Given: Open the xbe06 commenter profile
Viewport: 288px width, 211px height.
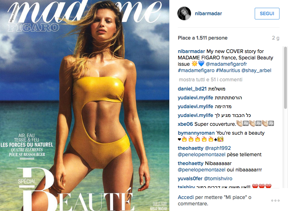Looking at the screenshot, I should pyautogui.click(x=185, y=124).
